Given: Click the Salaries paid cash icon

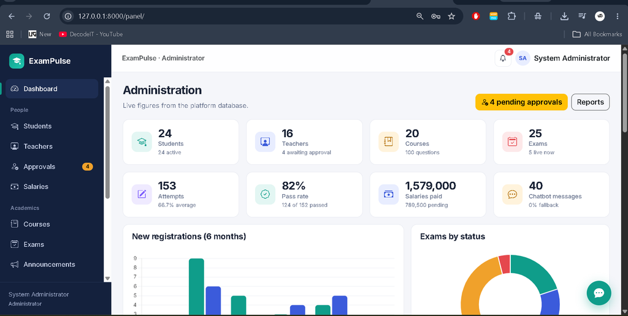Looking at the screenshot, I should (388, 194).
